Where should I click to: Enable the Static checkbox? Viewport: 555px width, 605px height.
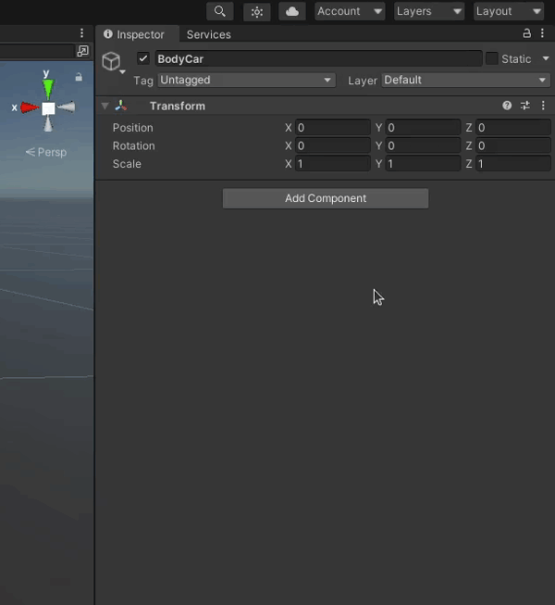(491, 58)
